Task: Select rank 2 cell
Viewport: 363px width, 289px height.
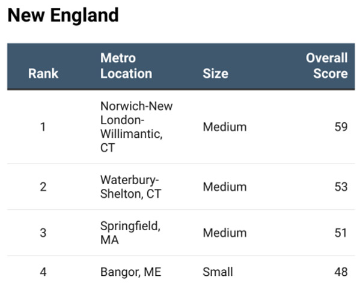Action: point(43,186)
